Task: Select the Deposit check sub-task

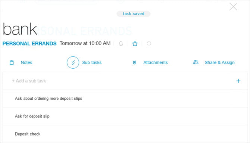Action: point(125,134)
